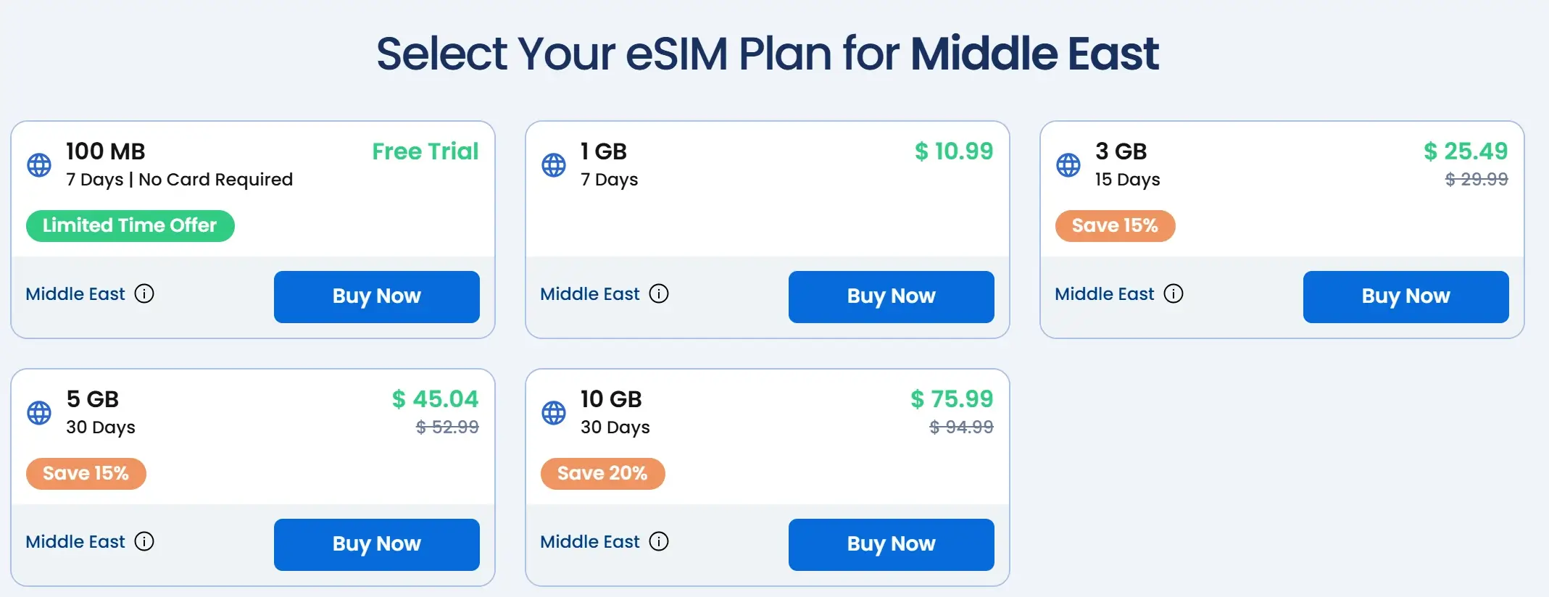Image resolution: width=1549 pixels, height=597 pixels.
Task: Click the Limited Time Offer badge
Action: tap(130, 226)
